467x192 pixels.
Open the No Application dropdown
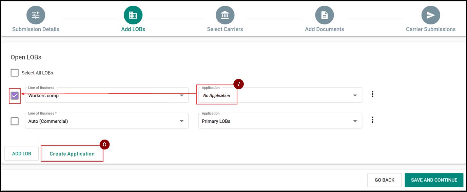[280, 95]
